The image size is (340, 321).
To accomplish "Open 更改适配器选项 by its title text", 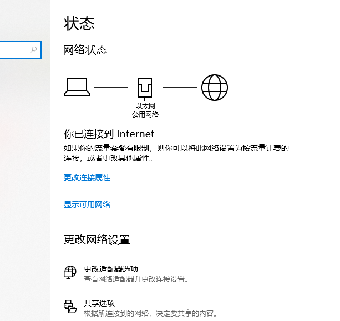I will pos(110,268).
